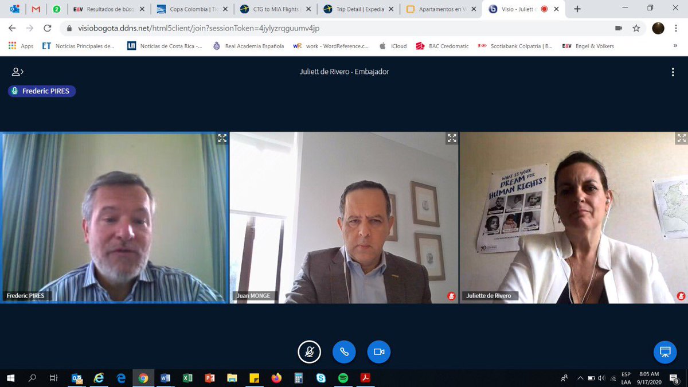Open a new browser tab
The height and width of the screenshot is (387, 688).
pyautogui.click(x=577, y=9)
